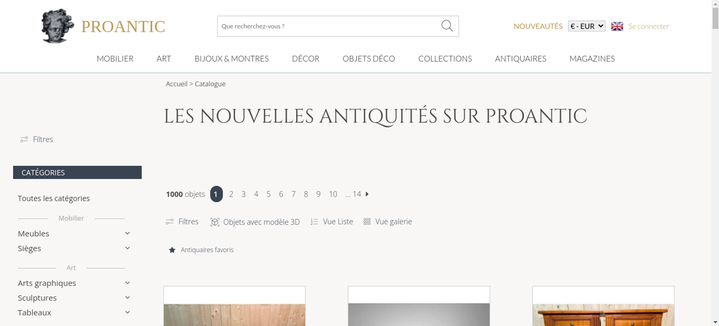Screen dimensions: 719x326
Task: Click the Que recherchez-vous search field
Action: coord(329,26)
